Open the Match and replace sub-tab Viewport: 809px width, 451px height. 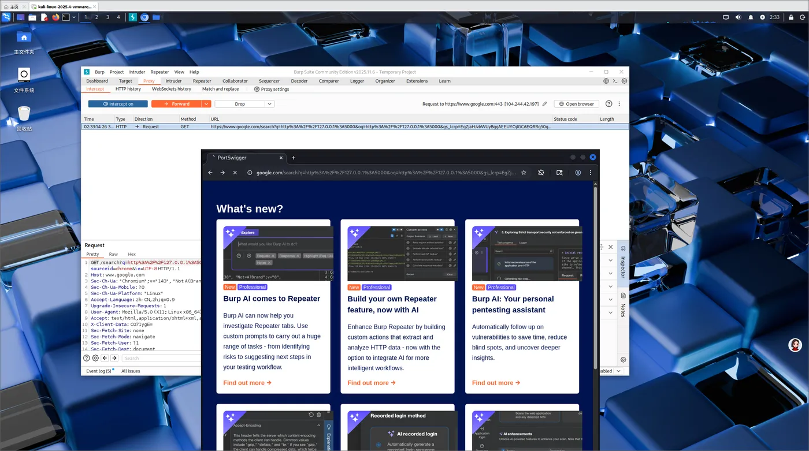click(x=220, y=89)
